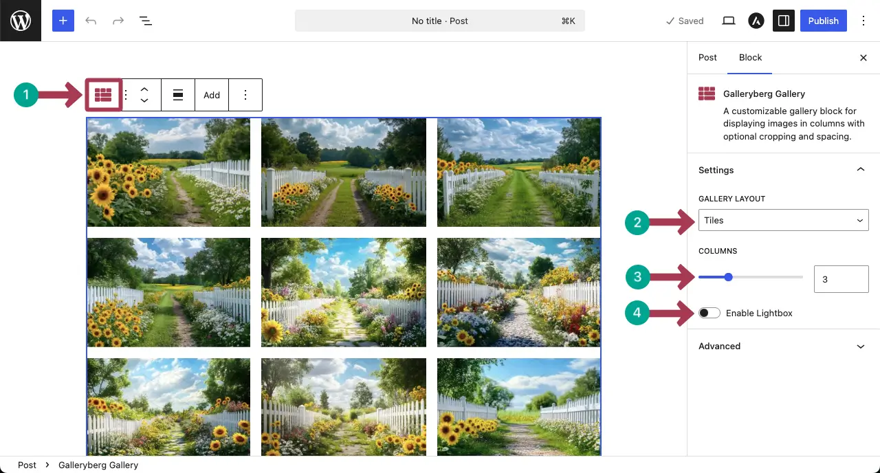Toggle the settings sidebar panel icon
880x473 pixels.
[784, 21]
